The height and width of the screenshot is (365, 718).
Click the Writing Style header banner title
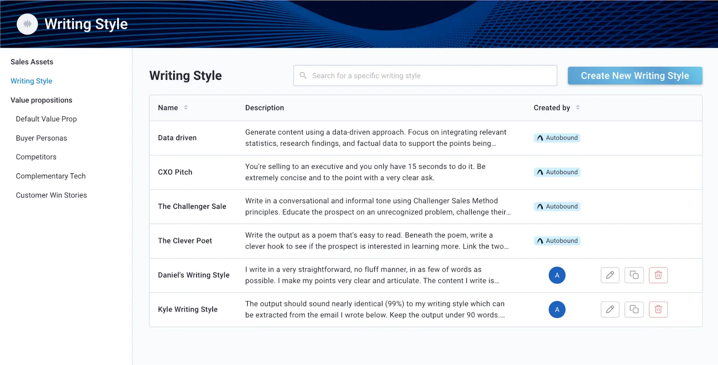point(86,24)
